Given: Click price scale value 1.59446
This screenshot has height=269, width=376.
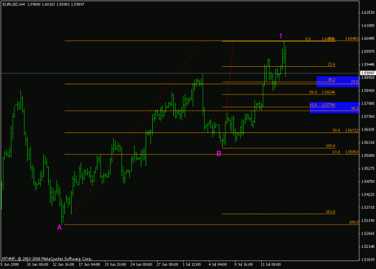Looking at the screenshot, I should [368, 64].
